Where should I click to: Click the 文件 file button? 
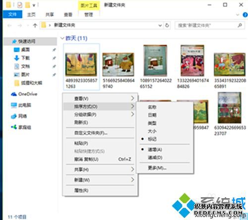(12, 14)
